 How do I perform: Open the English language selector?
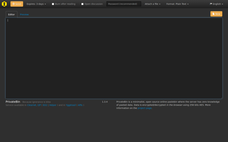216,4
